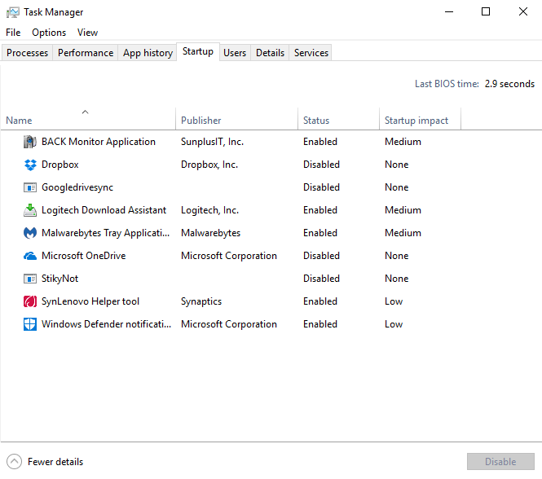Switch to the Services tab
This screenshot has height=479, width=542.
(x=311, y=53)
